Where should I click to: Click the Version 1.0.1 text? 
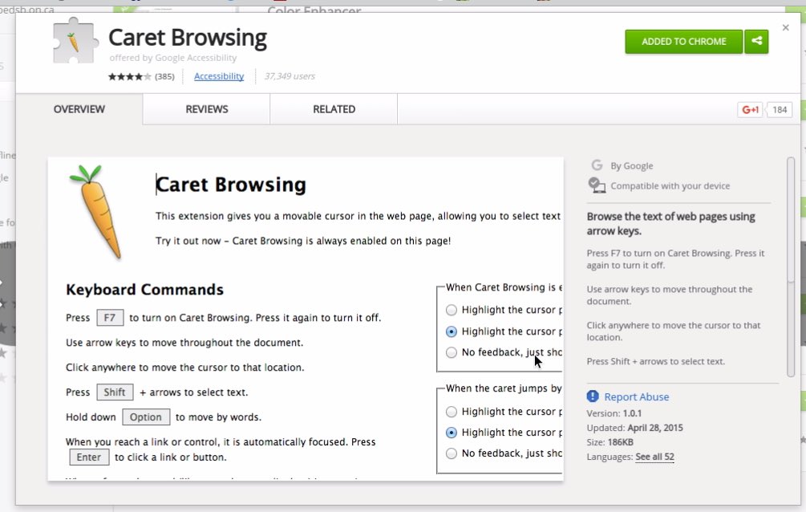[x=614, y=413]
